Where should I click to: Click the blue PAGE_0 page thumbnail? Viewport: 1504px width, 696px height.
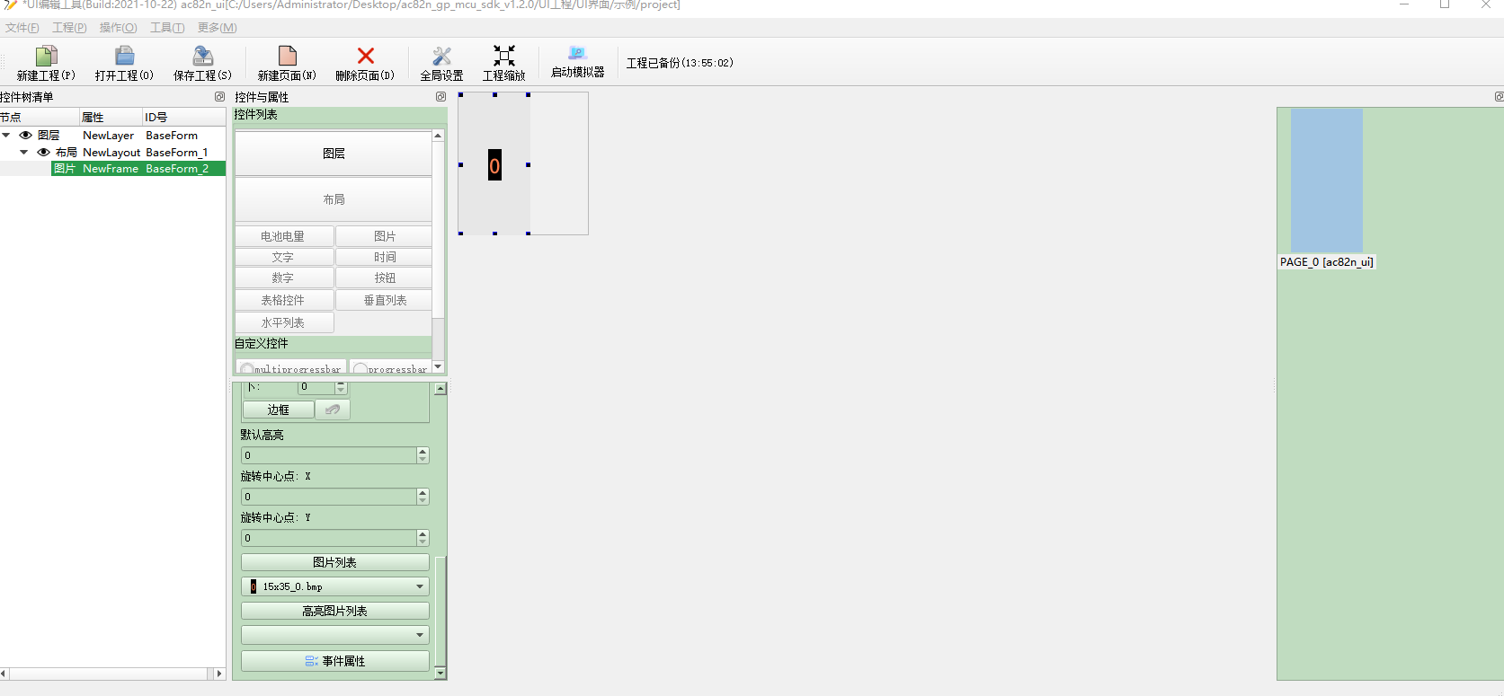click(1326, 180)
